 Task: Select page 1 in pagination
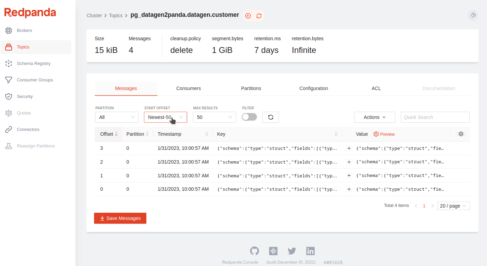click(x=424, y=206)
